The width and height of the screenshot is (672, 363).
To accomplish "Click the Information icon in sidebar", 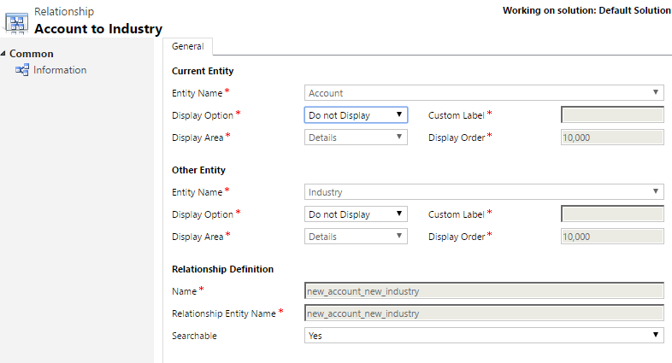I will click(x=22, y=70).
